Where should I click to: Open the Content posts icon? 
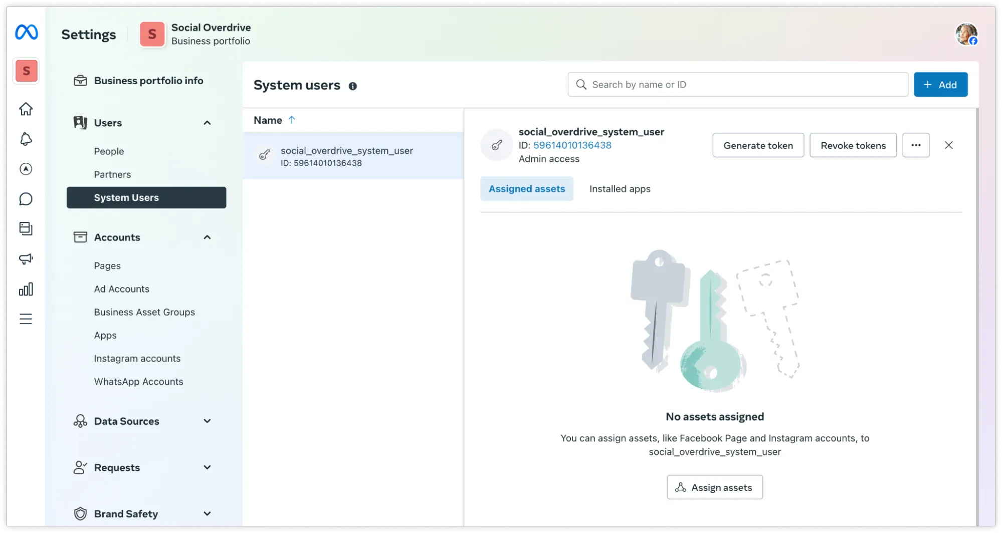coord(26,229)
